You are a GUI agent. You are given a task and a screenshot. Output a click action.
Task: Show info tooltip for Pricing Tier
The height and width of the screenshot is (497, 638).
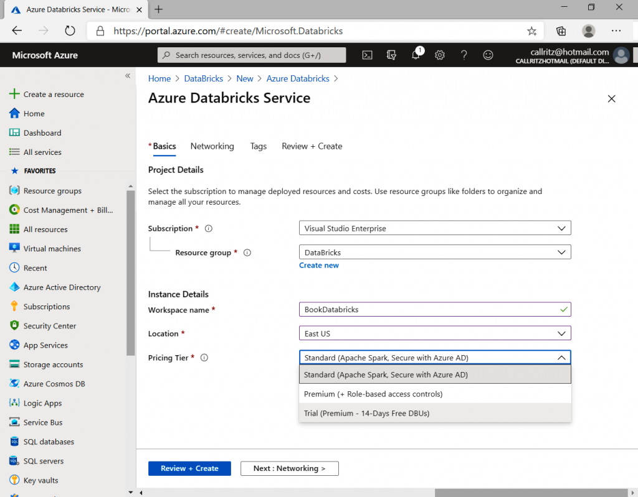pyautogui.click(x=204, y=358)
